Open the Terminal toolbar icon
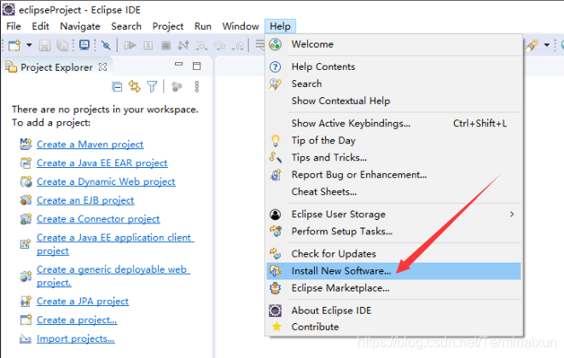The width and height of the screenshot is (564, 358). pos(84,45)
